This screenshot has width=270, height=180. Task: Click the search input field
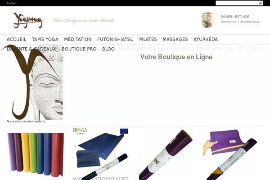point(237,3)
